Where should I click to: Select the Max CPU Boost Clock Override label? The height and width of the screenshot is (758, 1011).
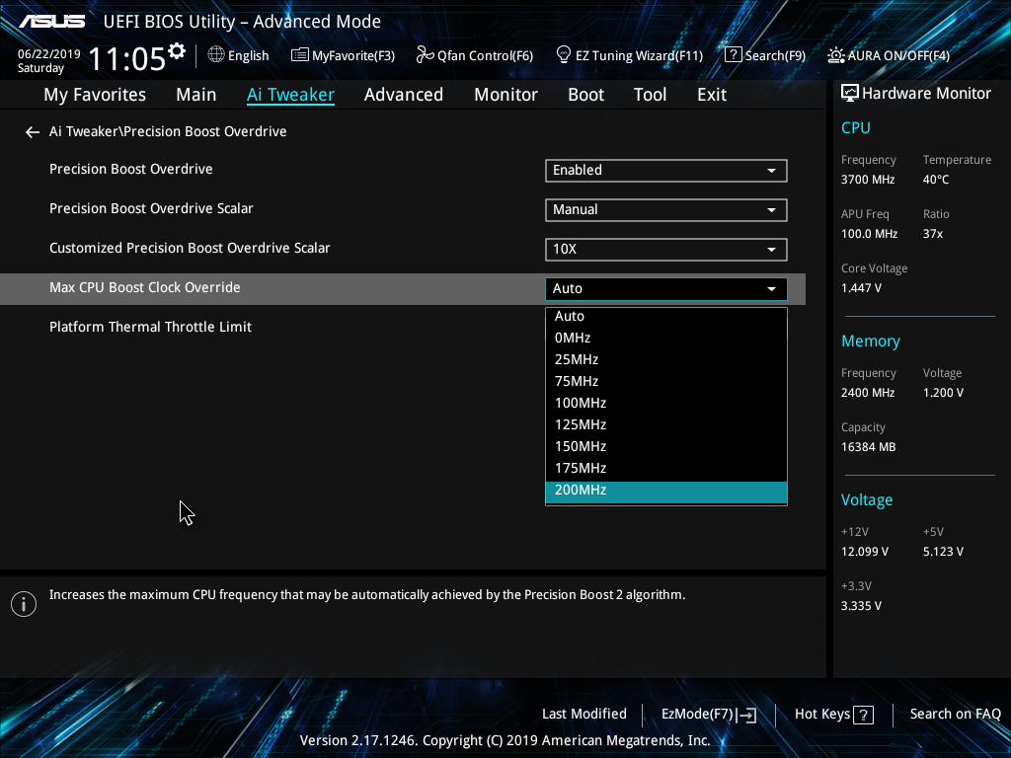pyautogui.click(x=144, y=287)
